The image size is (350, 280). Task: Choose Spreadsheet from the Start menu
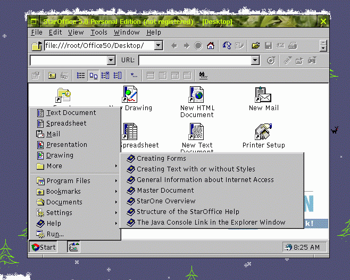(76, 123)
